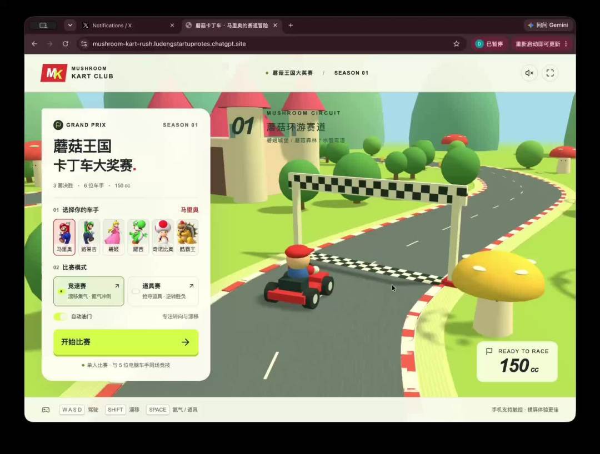Unmute sound with the speaker icon
The height and width of the screenshot is (454, 600).
click(529, 73)
